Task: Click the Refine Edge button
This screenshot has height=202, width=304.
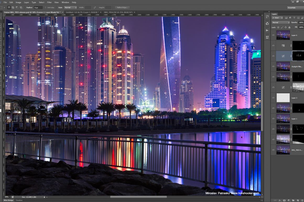Action: 122,8
